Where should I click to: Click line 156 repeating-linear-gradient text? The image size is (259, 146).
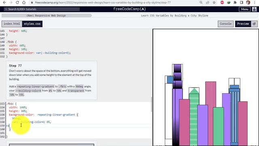tap(56, 115)
